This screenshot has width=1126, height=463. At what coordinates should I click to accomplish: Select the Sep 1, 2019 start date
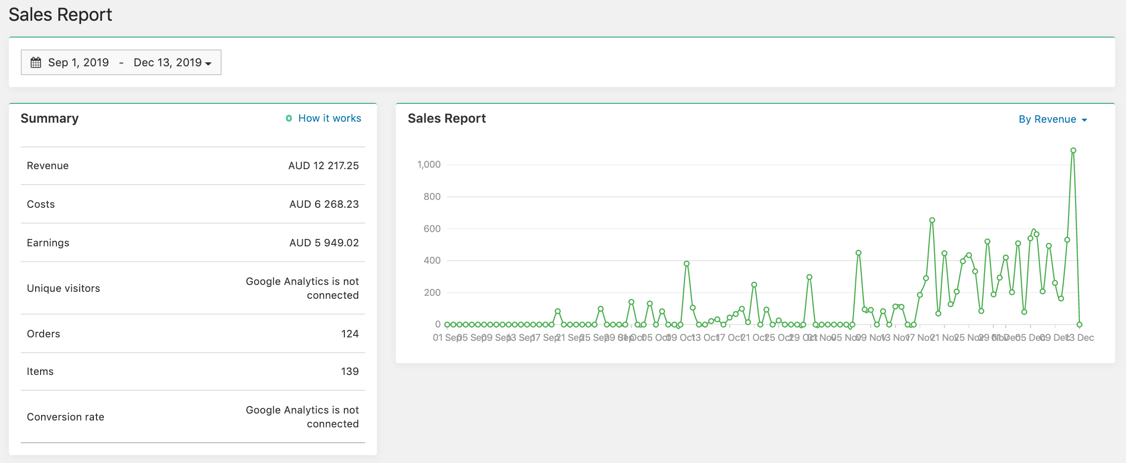(x=78, y=62)
